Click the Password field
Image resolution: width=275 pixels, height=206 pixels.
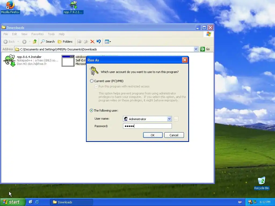click(147, 126)
